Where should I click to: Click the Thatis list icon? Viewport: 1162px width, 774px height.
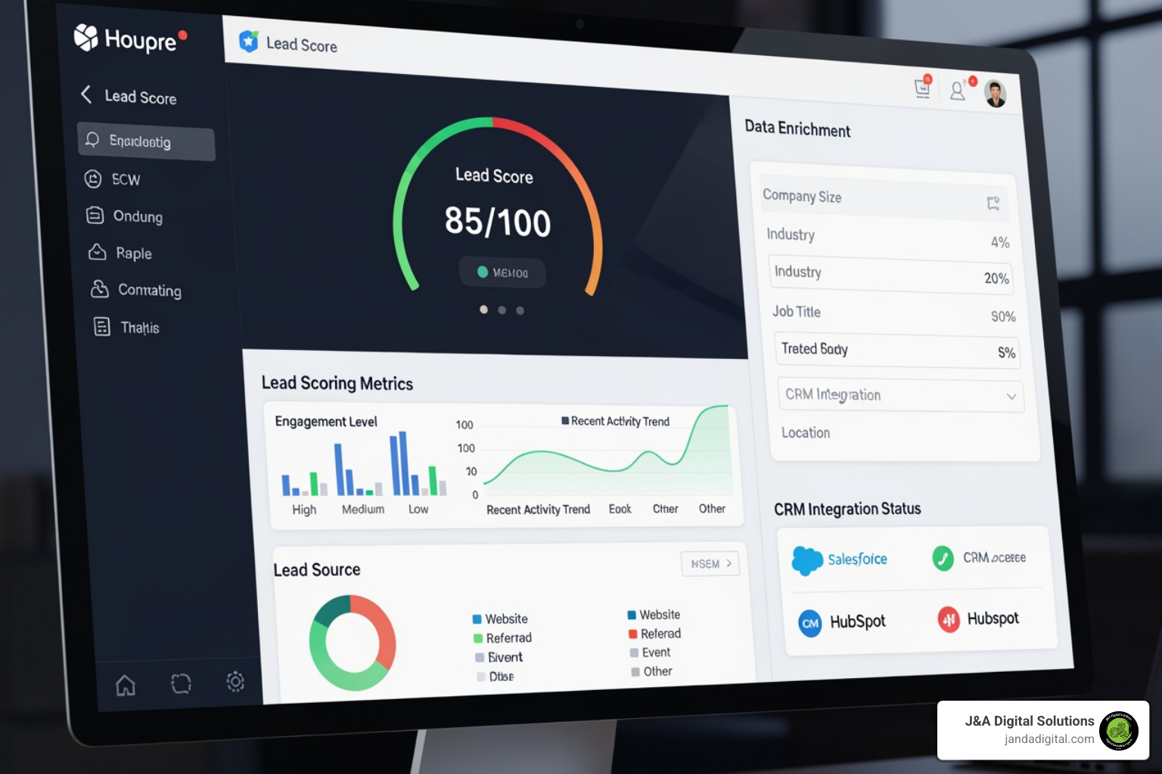pyautogui.click(x=102, y=327)
